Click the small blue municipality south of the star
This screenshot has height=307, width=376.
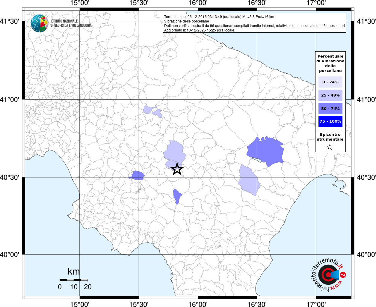pyautogui.click(x=177, y=196)
